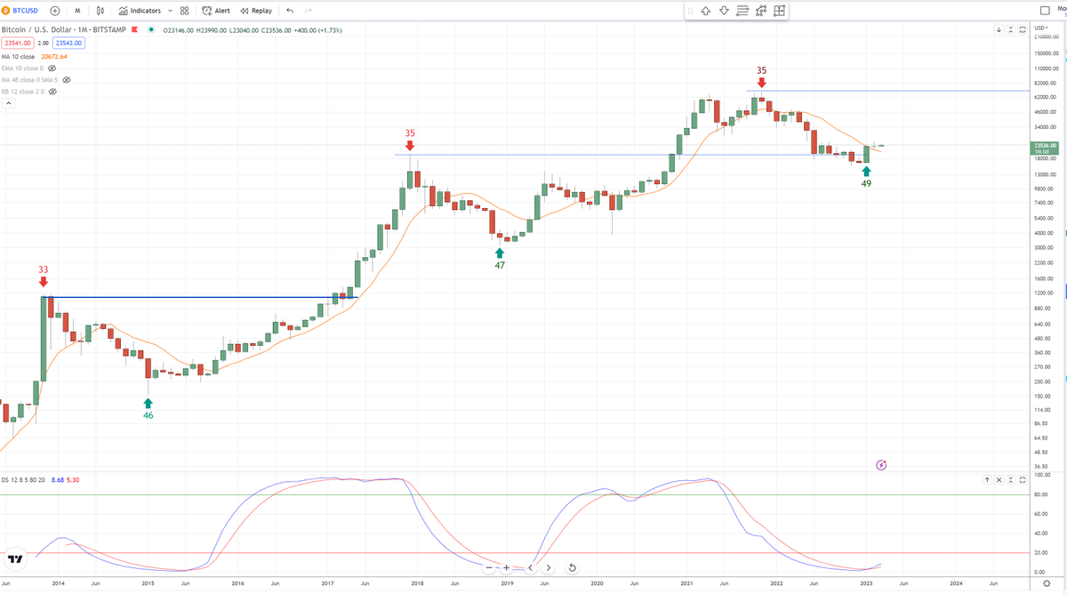Viewport: 1067px width, 594px height.
Task: Maximize the DS indicator pane
Action: click(1023, 479)
